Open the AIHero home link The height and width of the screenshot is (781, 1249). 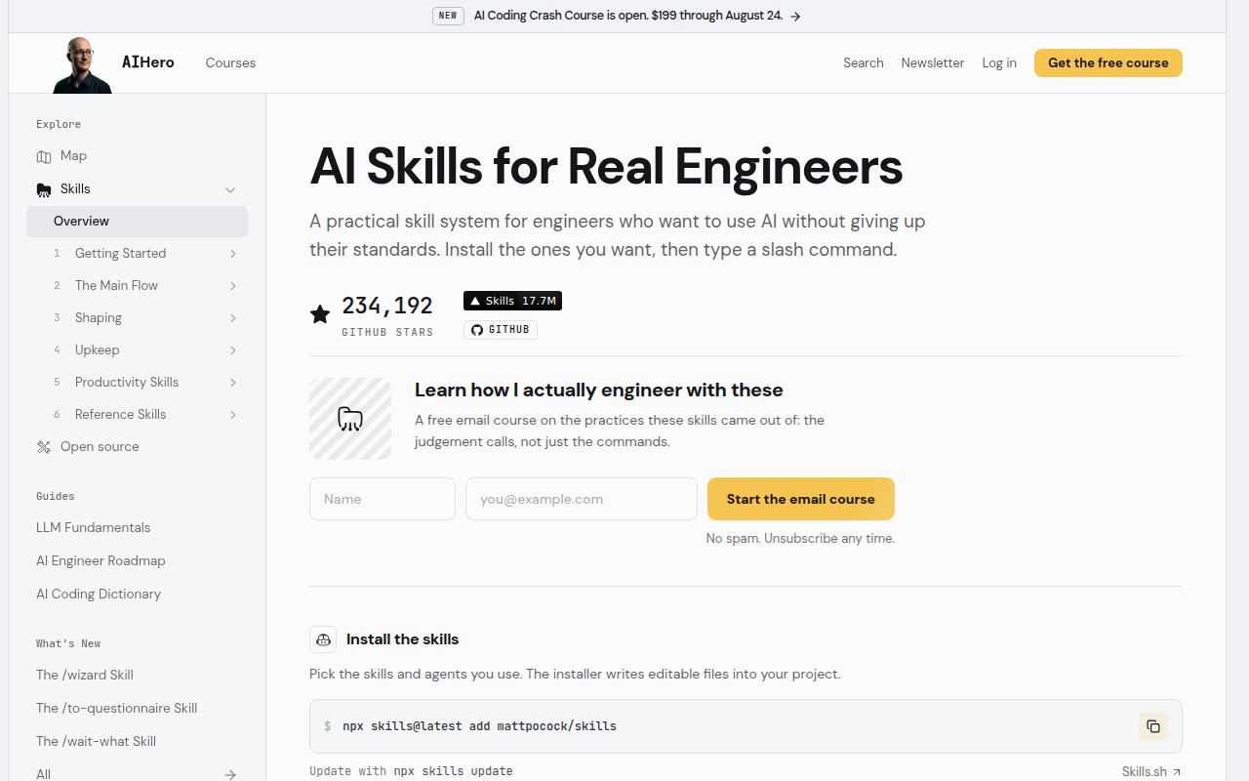148,62
